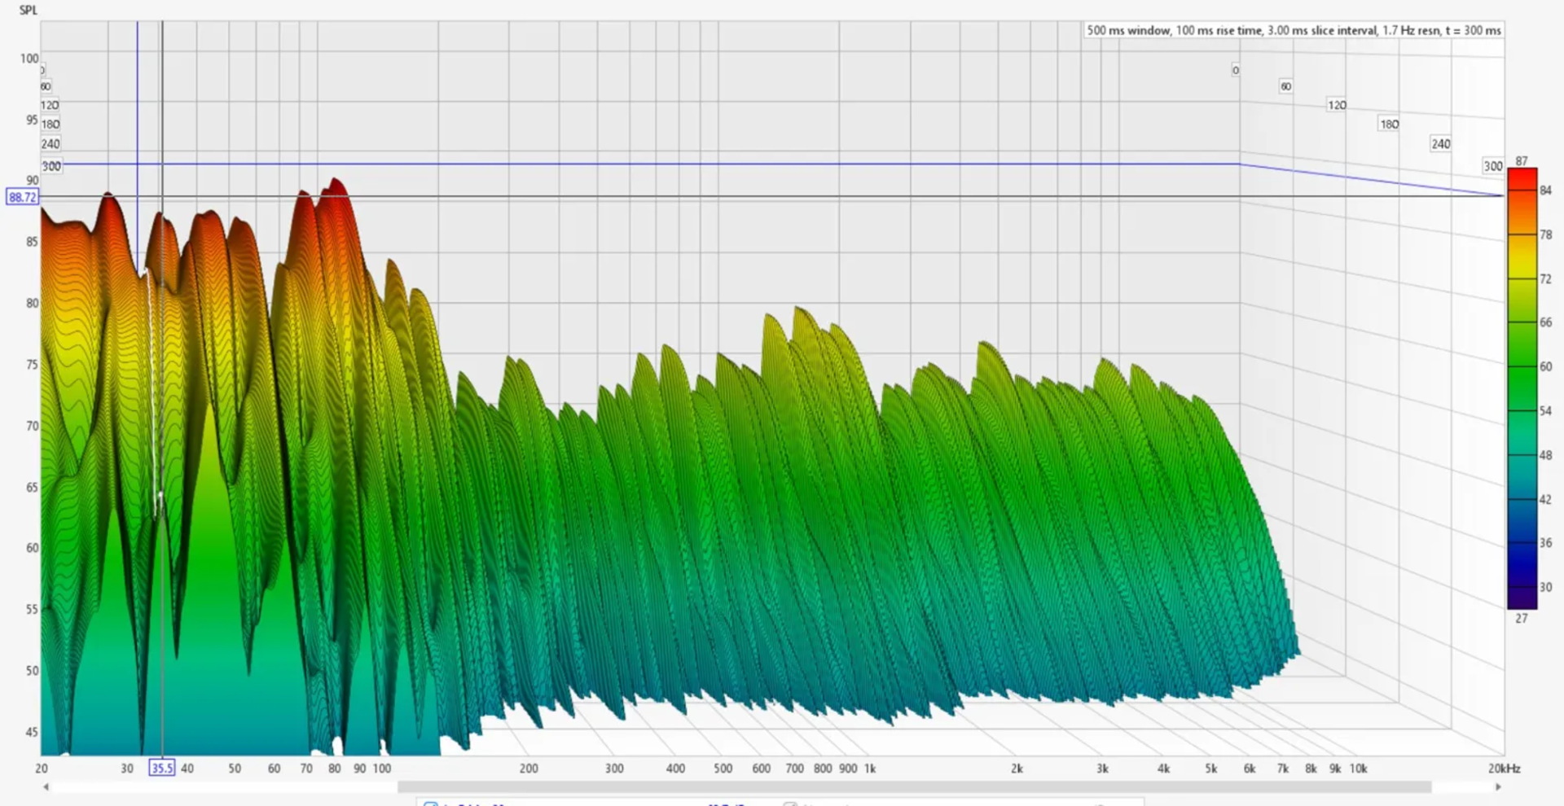Click the 300 time label on left axis
This screenshot has width=1564, height=806.
point(51,166)
